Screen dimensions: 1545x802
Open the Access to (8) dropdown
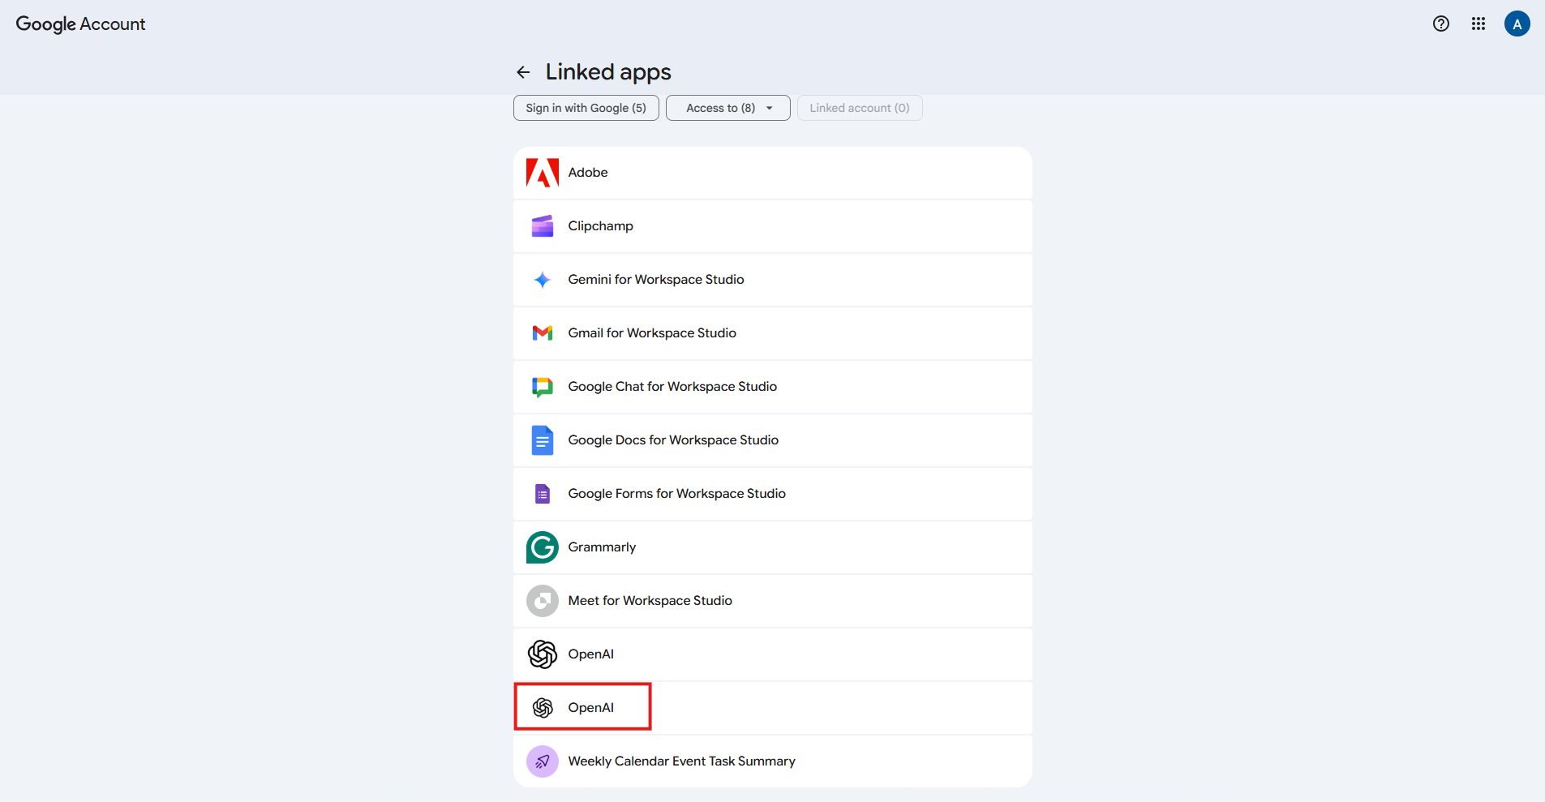728,108
